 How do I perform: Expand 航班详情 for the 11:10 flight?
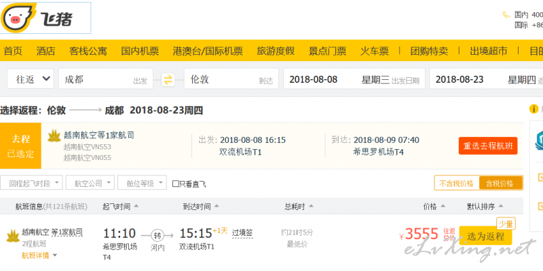click(x=39, y=255)
